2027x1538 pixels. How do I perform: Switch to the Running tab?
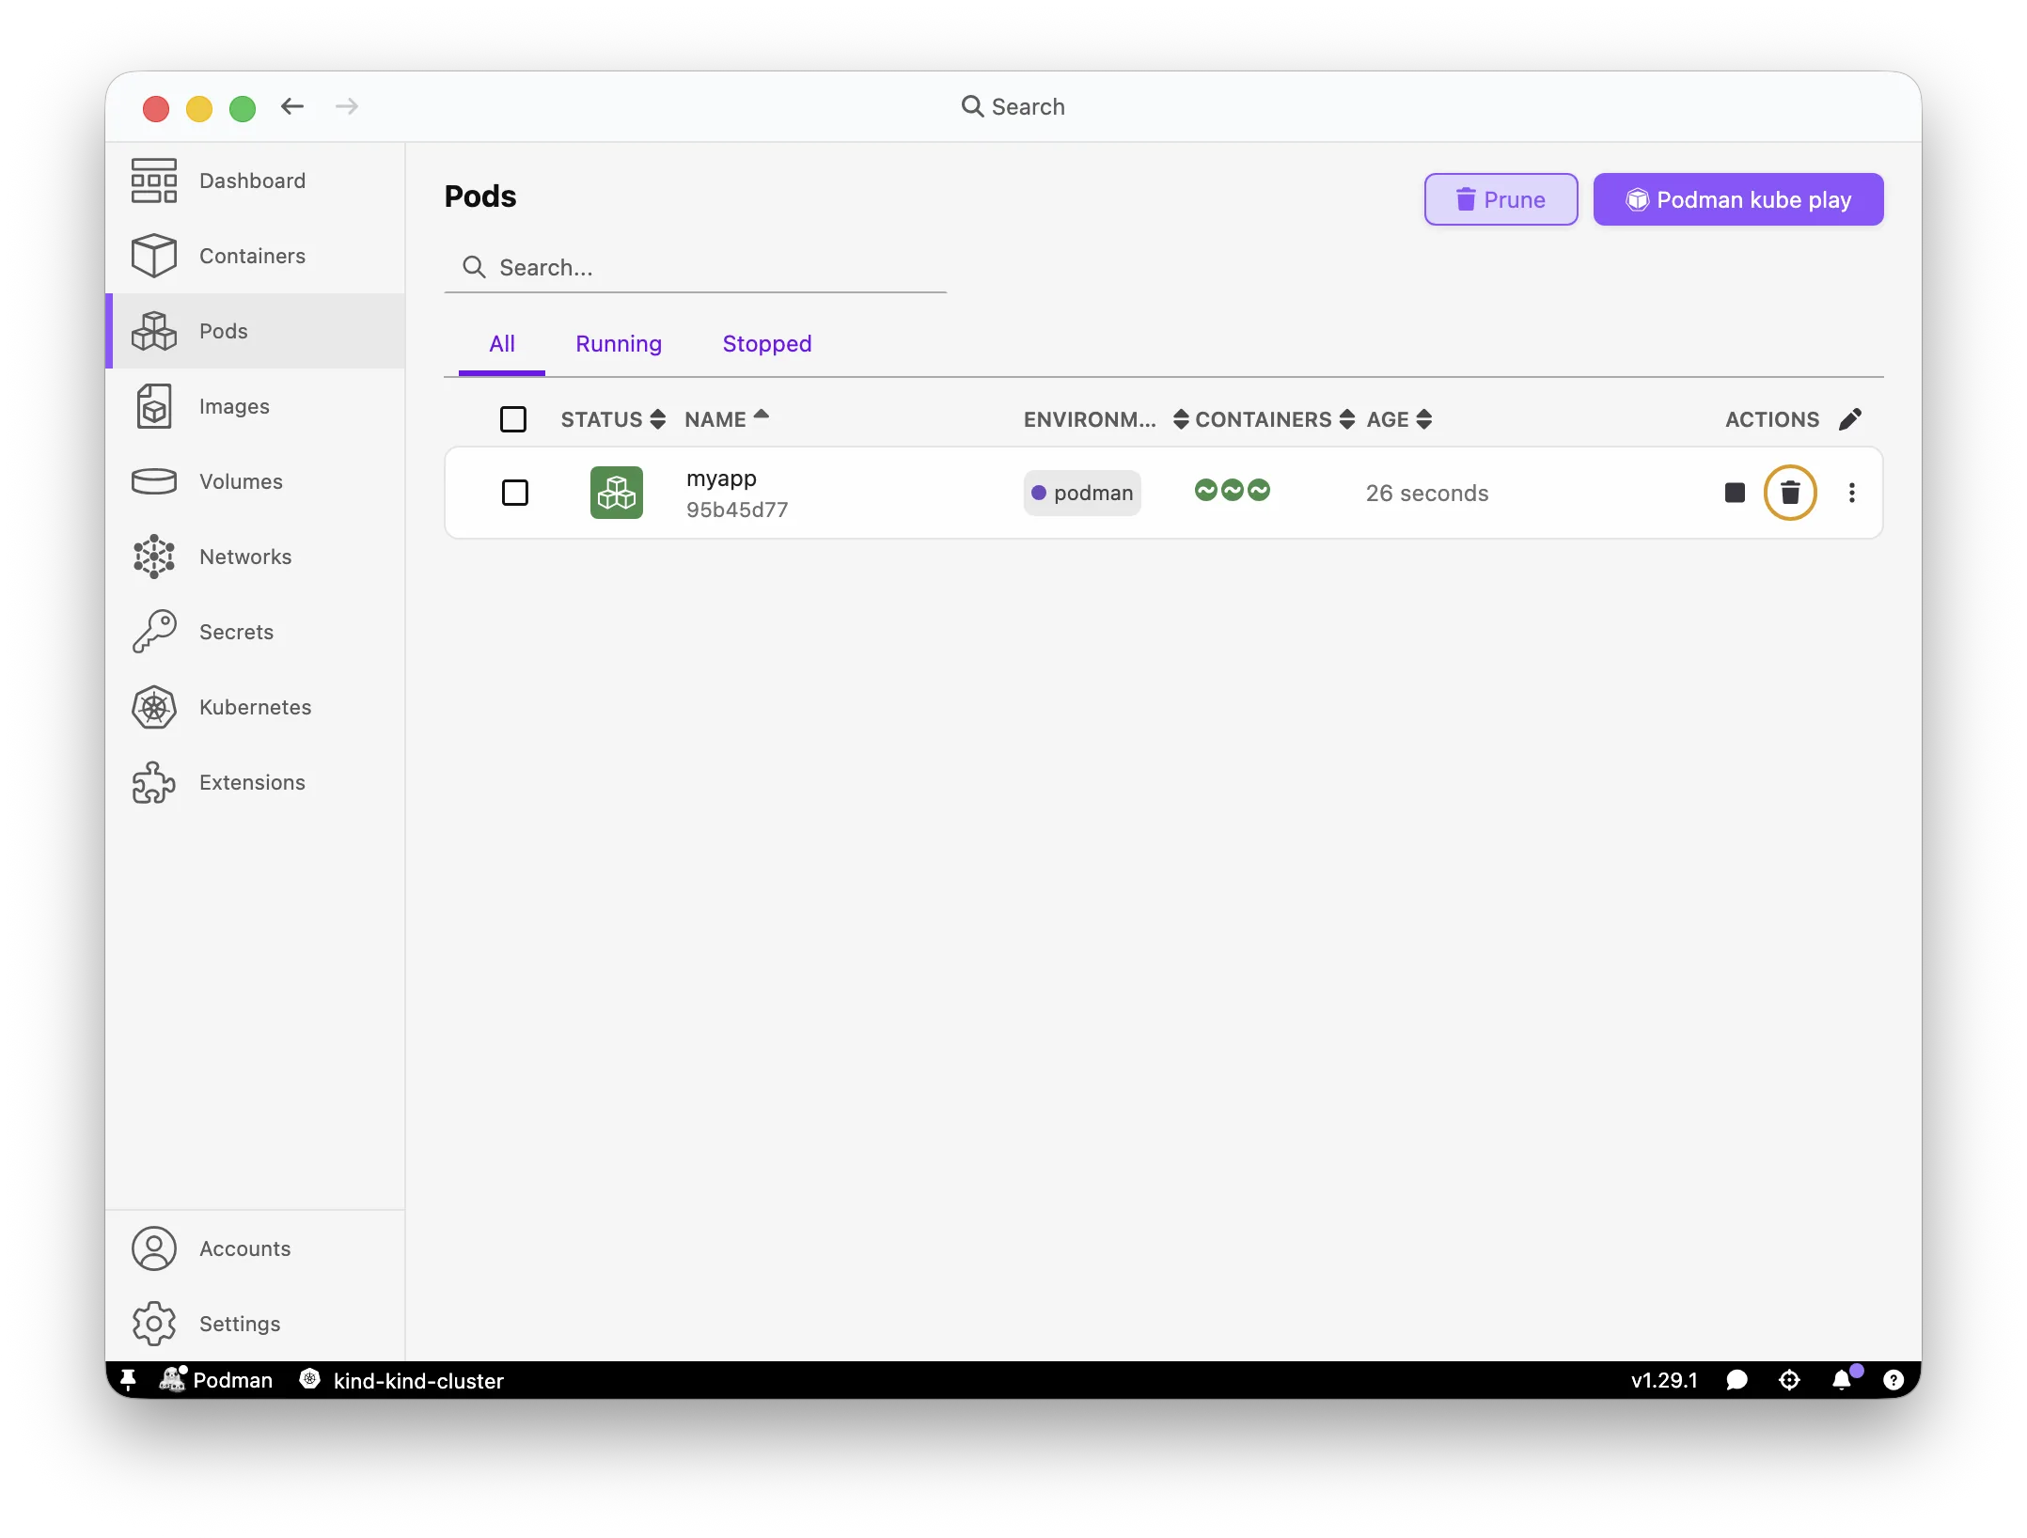619,344
